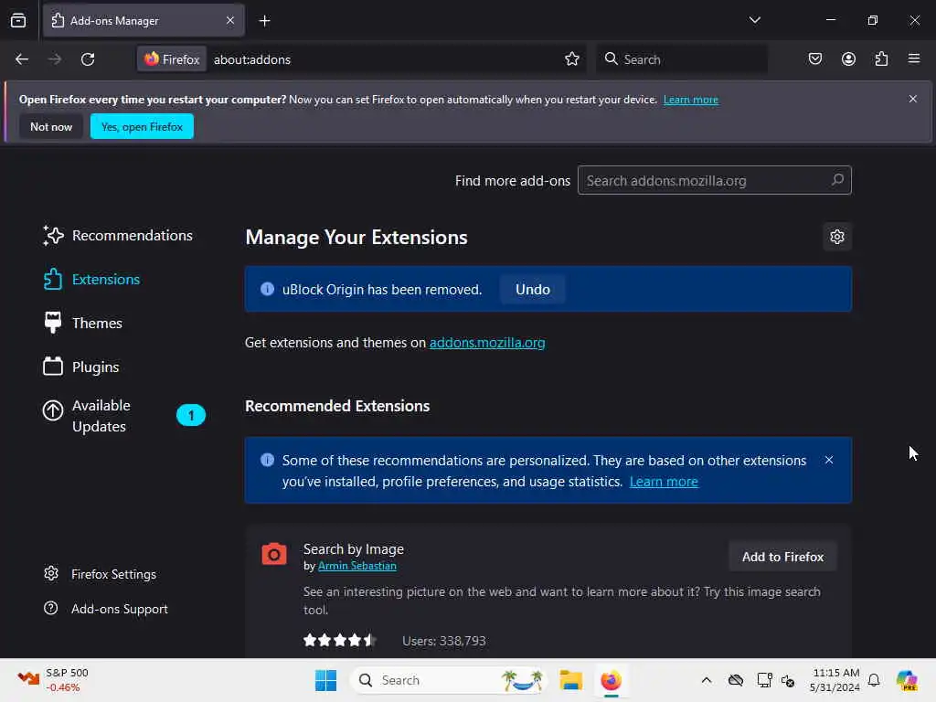Click the Firefox taskbar icon
The height and width of the screenshot is (702, 936).
click(611, 680)
